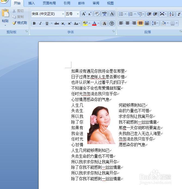Click the Paste (粘贴) clipboard icon
182x189 pixels.
click(x=5, y=13)
